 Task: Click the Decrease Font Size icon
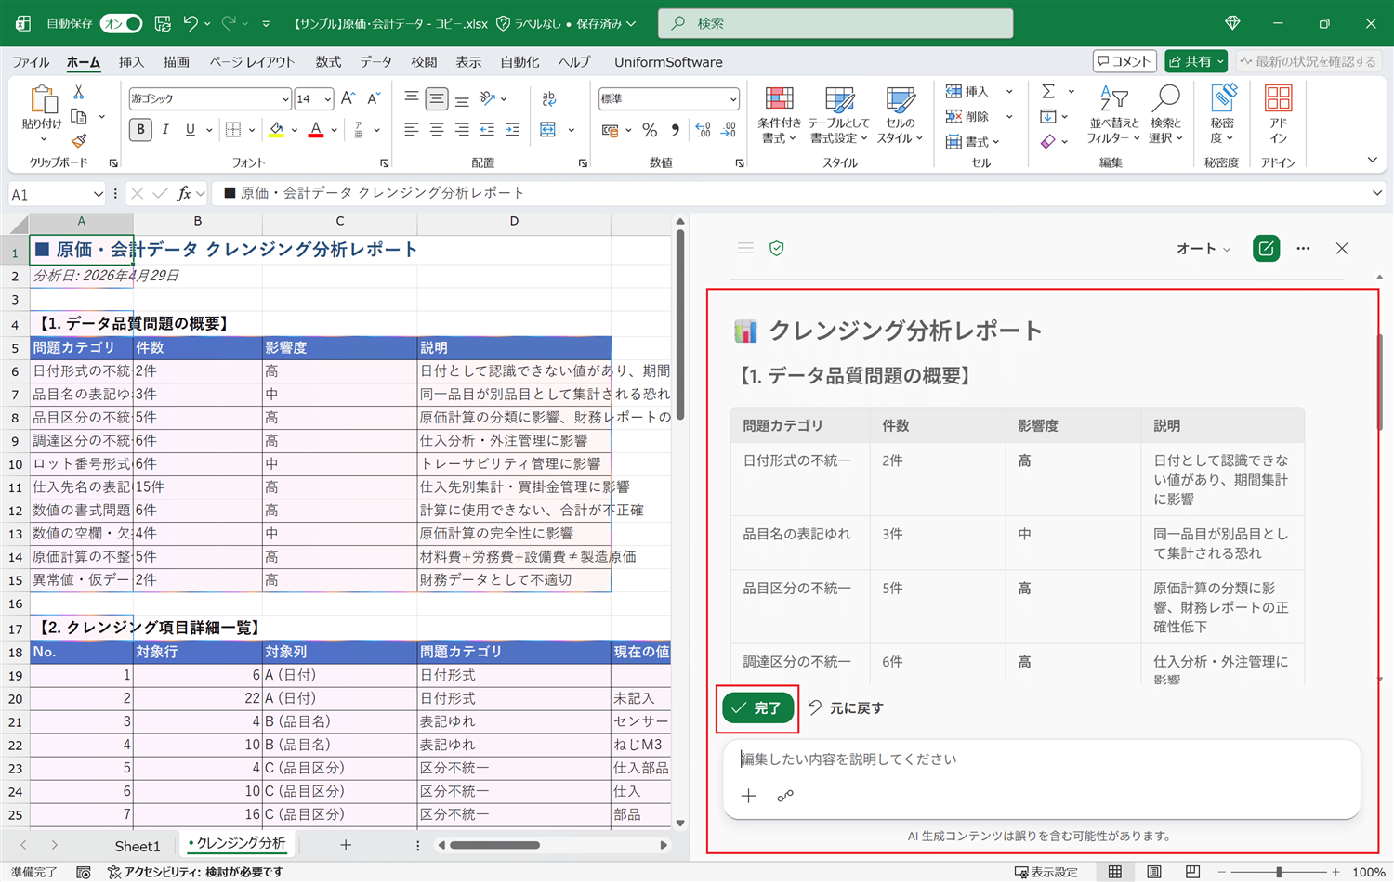click(x=374, y=98)
